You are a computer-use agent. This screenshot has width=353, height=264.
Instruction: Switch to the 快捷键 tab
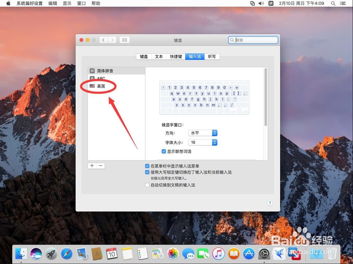[x=175, y=56]
